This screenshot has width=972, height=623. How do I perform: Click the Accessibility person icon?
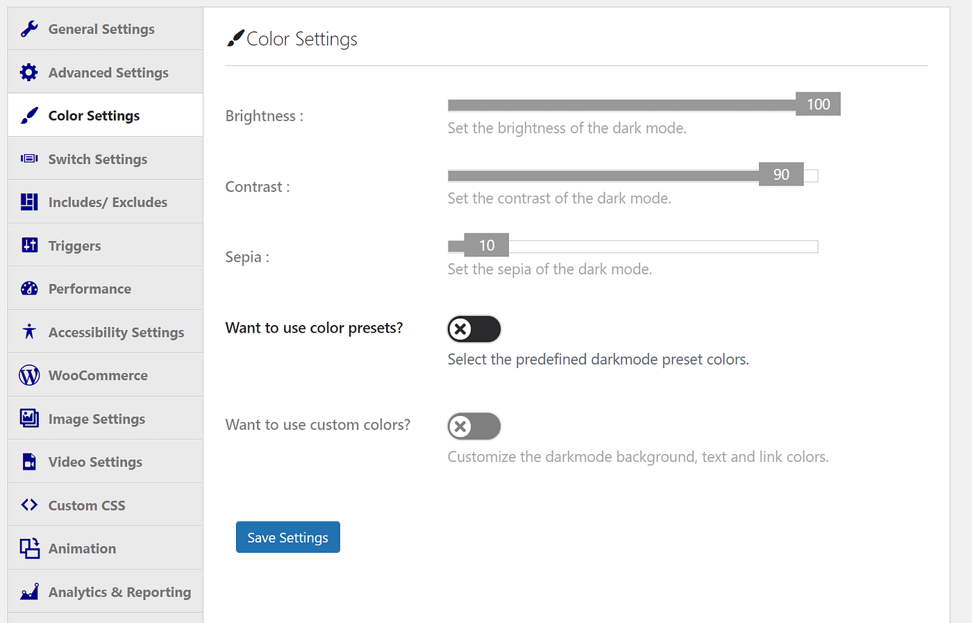click(28, 331)
